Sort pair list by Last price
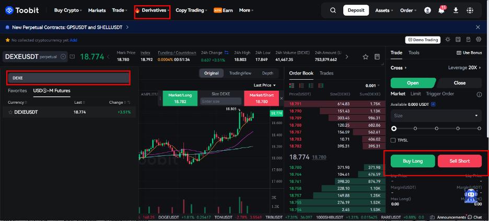This screenshot has height=221, width=489. (x=80, y=102)
